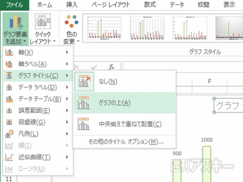243x182 pixels.
Task: Click the formula bar fx insert function icon
Action: pos(111,67)
